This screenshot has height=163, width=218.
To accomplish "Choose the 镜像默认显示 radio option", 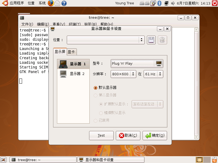I will [101, 113].
